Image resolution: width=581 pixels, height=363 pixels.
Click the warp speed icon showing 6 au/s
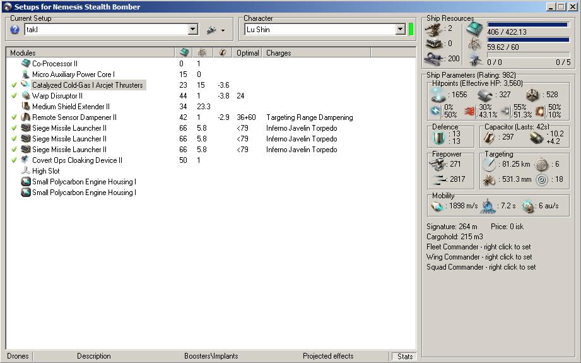click(528, 206)
